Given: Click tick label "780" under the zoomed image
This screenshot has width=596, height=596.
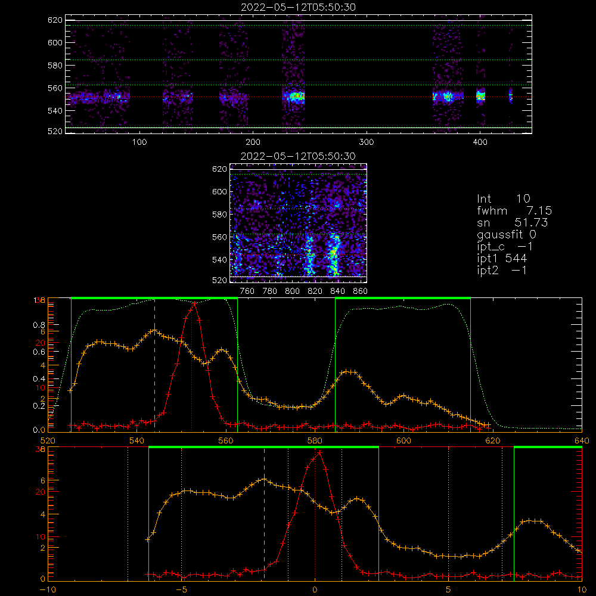Looking at the screenshot, I should point(270,291).
